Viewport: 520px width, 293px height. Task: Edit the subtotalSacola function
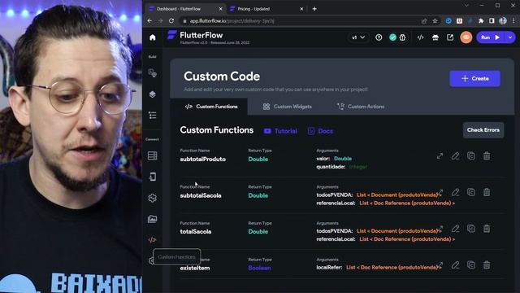point(455,192)
